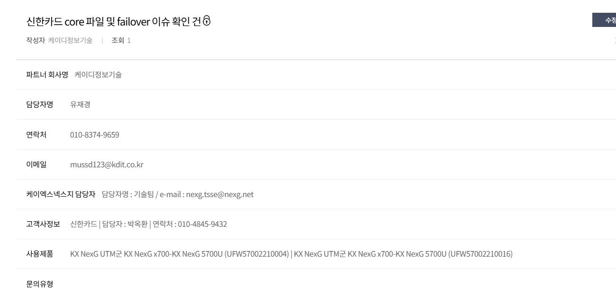616x294 pixels.
Task: Click the nexg.tsse@nexg.net email address
Action: pyautogui.click(x=220, y=194)
